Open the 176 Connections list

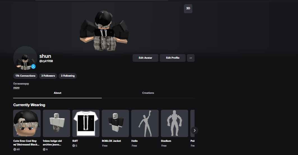[25, 76]
